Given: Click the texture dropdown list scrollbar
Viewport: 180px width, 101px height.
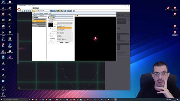Looking at the screenshot, I should pos(72,36).
